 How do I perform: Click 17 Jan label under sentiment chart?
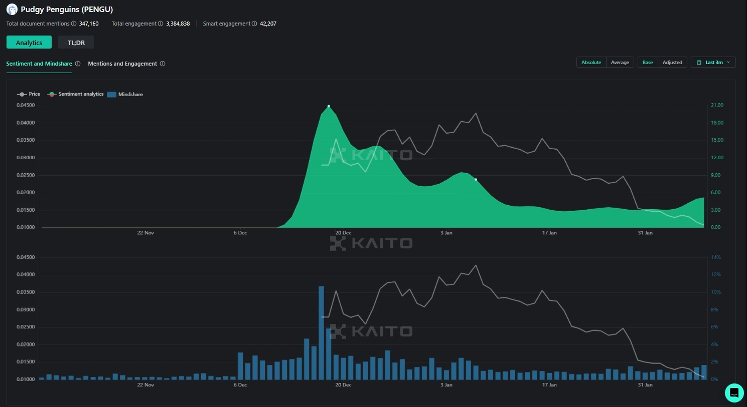[x=549, y=233]
